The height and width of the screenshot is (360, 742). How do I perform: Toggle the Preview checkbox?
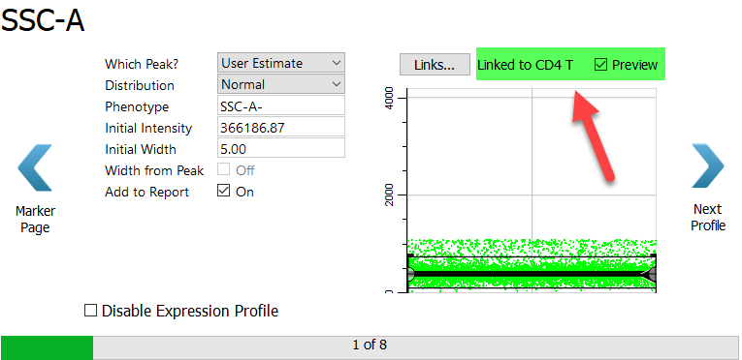pos(600,65)
